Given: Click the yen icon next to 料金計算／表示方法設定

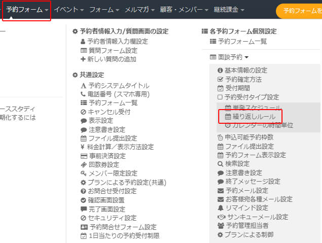Looking at the screenshot, I should 84,147.
